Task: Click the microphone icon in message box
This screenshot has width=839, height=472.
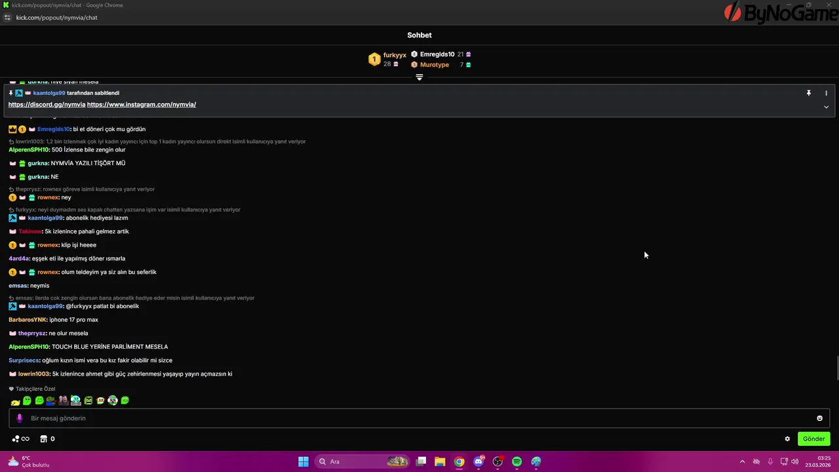Action: [20, 418]
